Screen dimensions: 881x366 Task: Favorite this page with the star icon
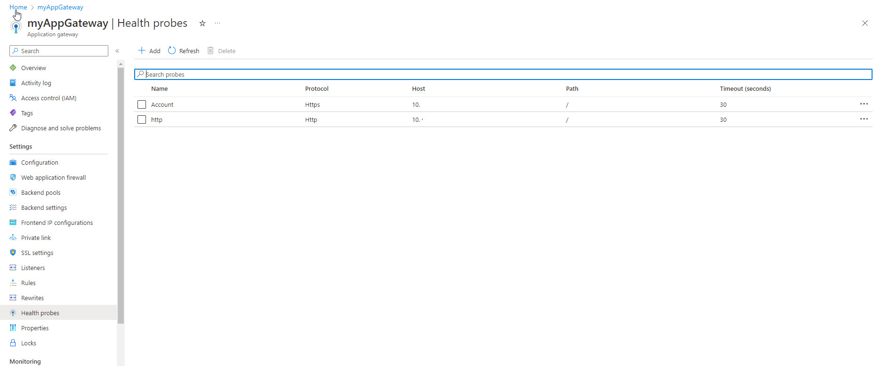[x=202, y=23]
